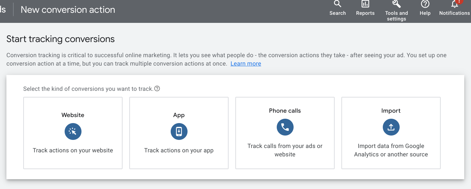Screen dimensions: 471x189
Task: Click the Import upload icon
Action: 391,127
